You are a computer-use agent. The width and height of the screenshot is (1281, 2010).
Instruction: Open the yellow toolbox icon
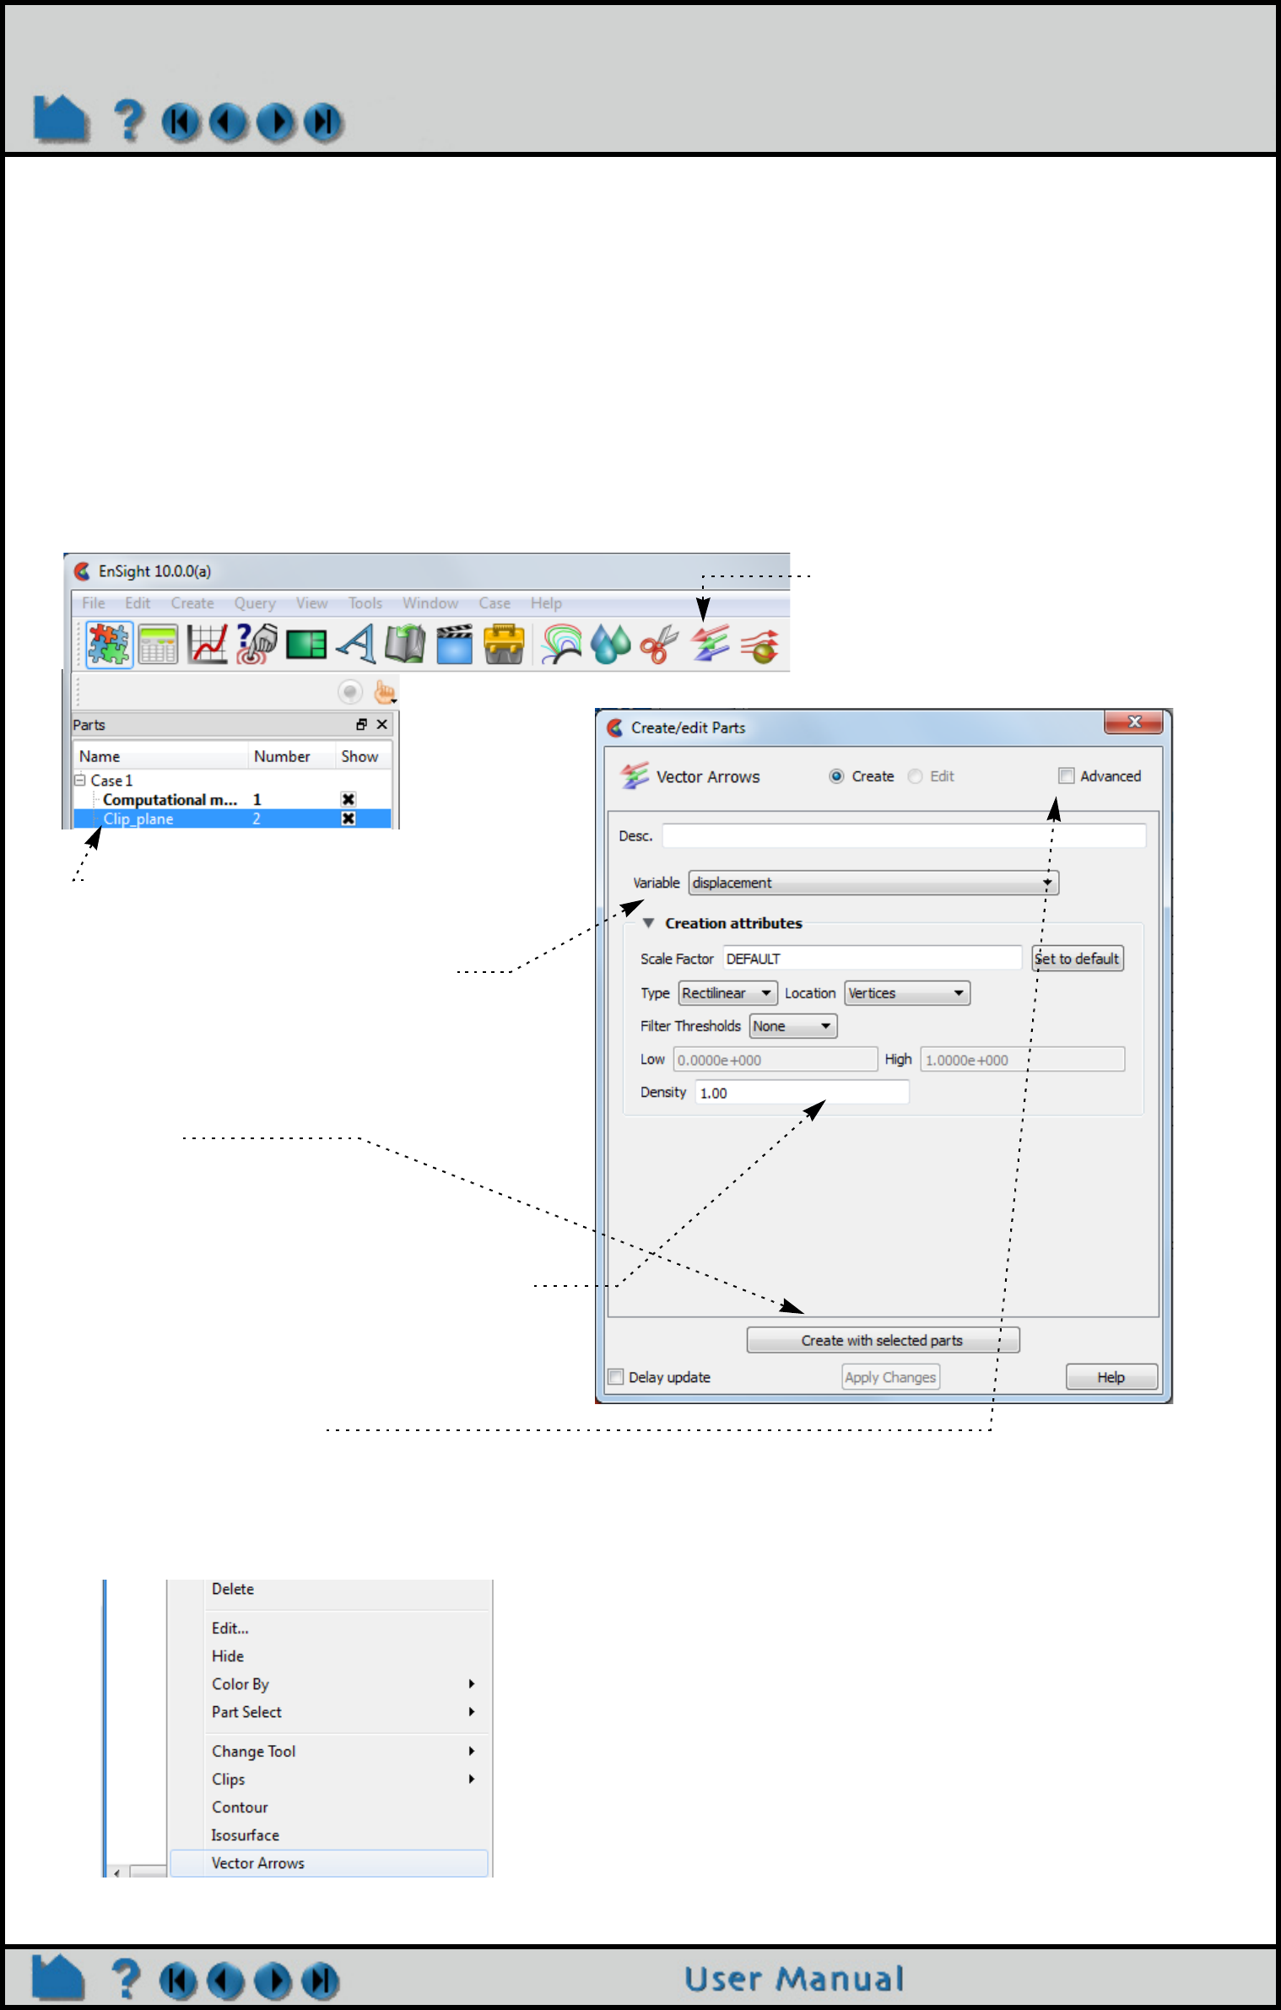504,645
